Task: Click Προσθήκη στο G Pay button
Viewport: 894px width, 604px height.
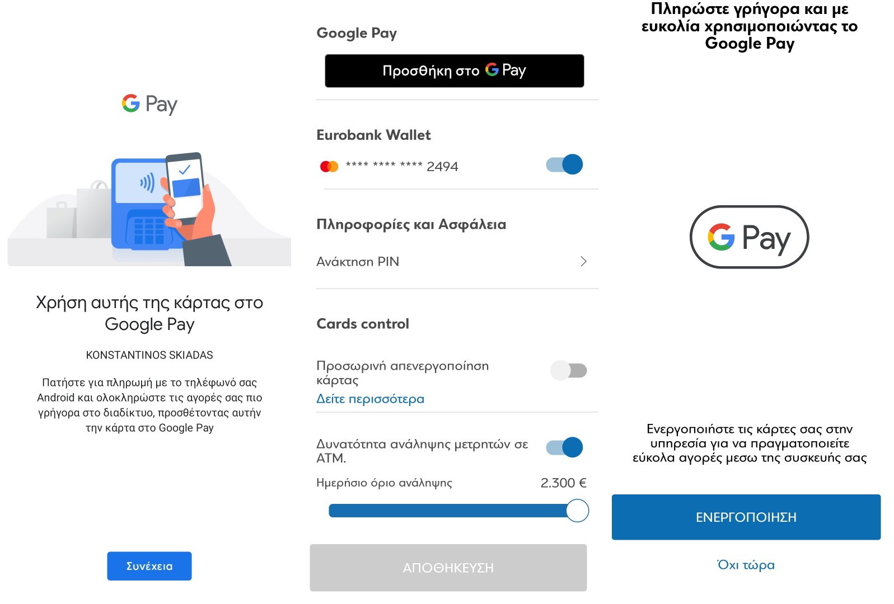Action: [455, 70]
